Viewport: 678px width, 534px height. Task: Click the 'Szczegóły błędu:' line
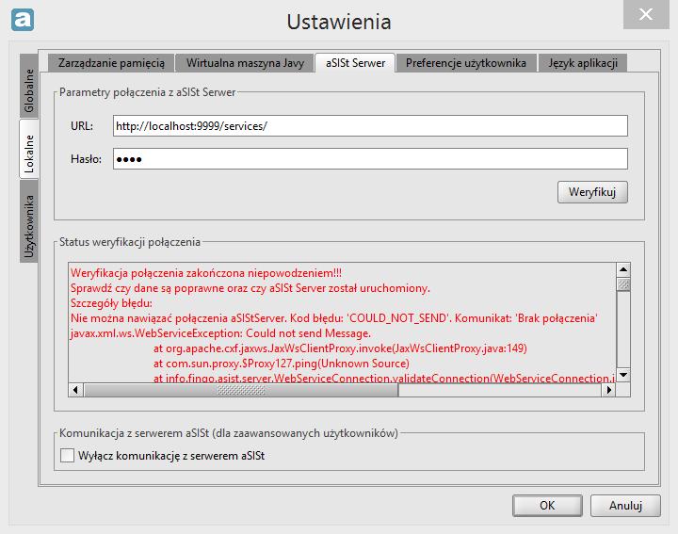tap(111, 303)
